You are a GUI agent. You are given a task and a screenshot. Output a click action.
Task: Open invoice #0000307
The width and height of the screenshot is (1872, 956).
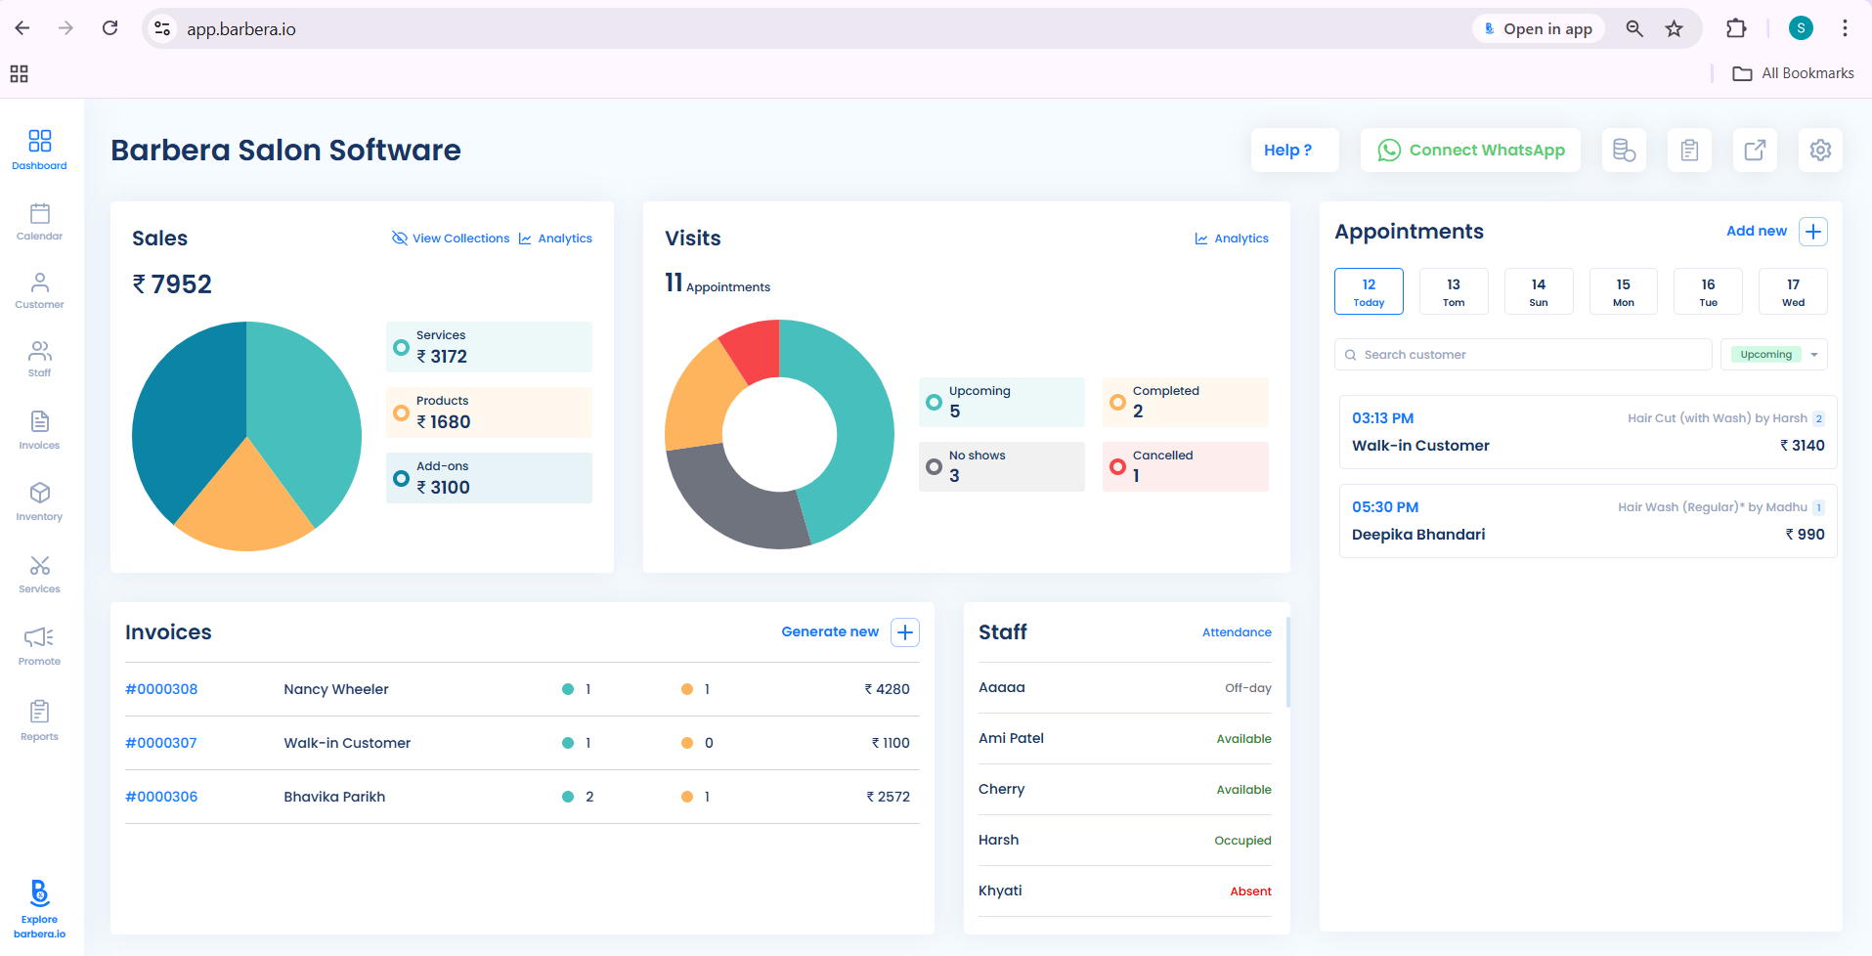click(x=161, y=743)
